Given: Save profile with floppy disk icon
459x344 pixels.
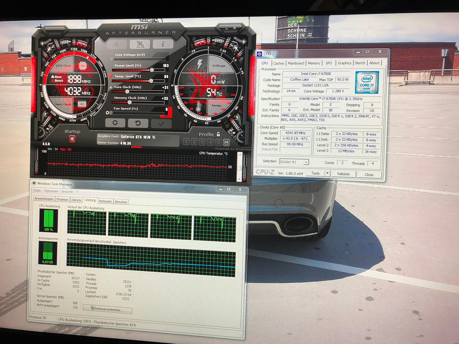Looking at the screenshot, I should pyautogui.click(x=226, y=142).
